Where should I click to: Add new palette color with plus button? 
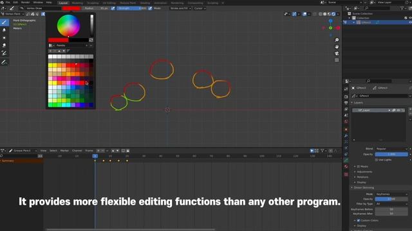50,51
